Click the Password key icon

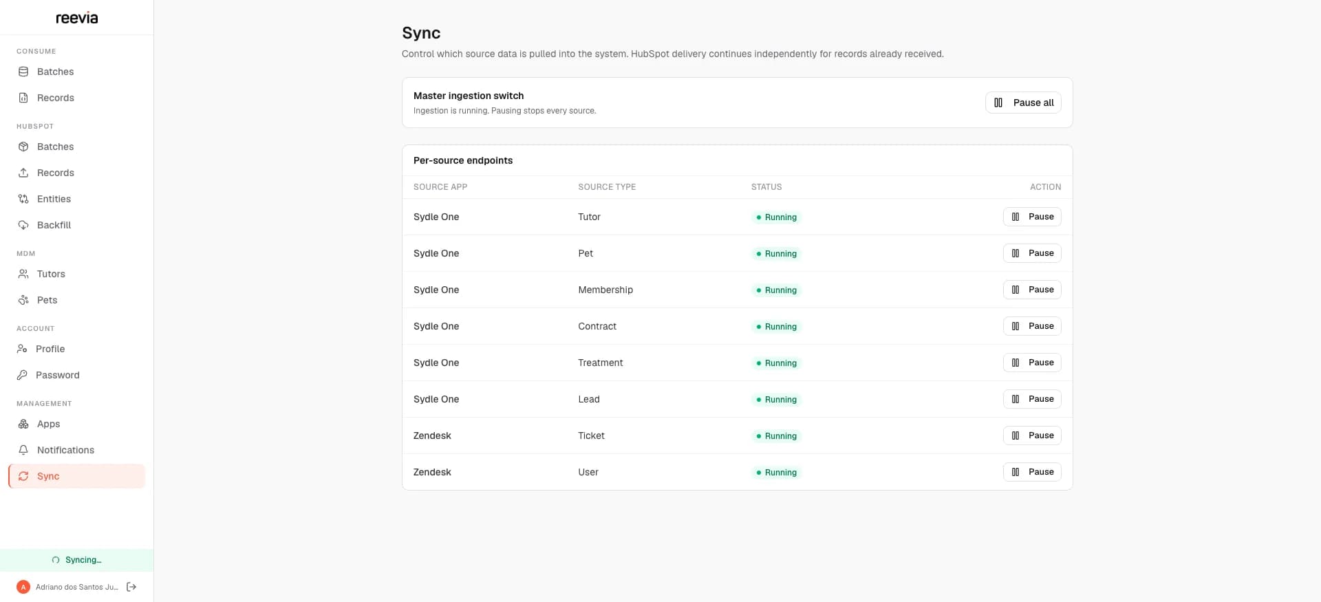[x=22, y=375]
